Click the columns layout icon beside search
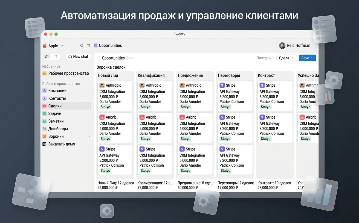Screen dimensions: 359x223 (88, 46)
